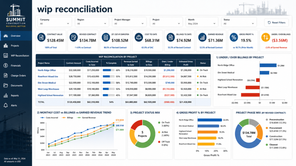This screenshot has width=296, height=166.
Task: Click the Est. Cost at Completion calculator icon
Action: coord(106,37)
